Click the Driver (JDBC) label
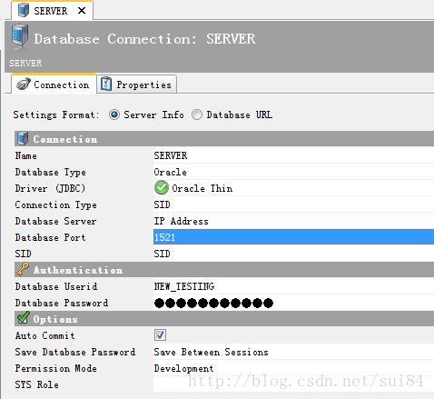The image size is (434, 399). pos(50,188)
